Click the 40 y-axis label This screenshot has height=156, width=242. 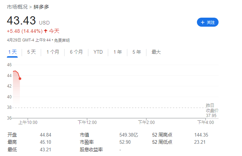tap(9, 97)
